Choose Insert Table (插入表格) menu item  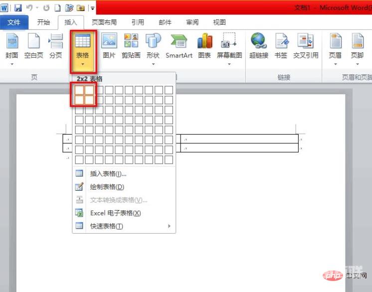[108, 174]
